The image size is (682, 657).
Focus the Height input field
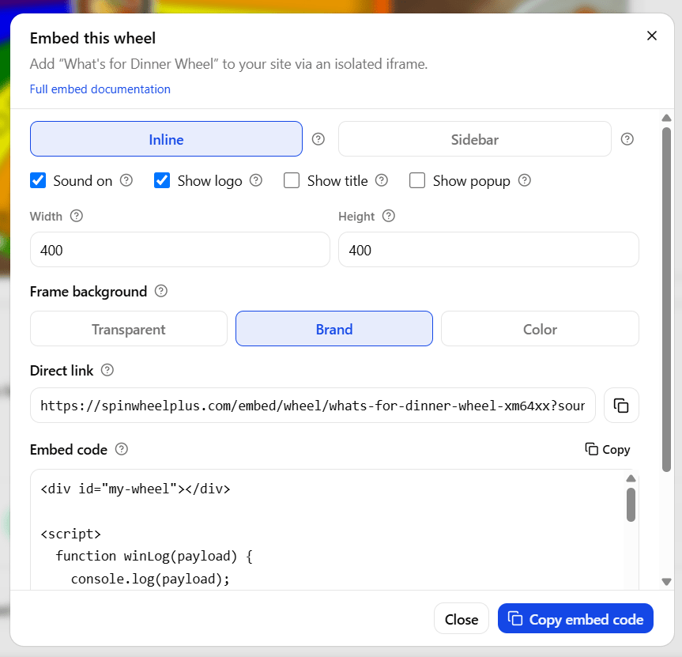(488, 250)
